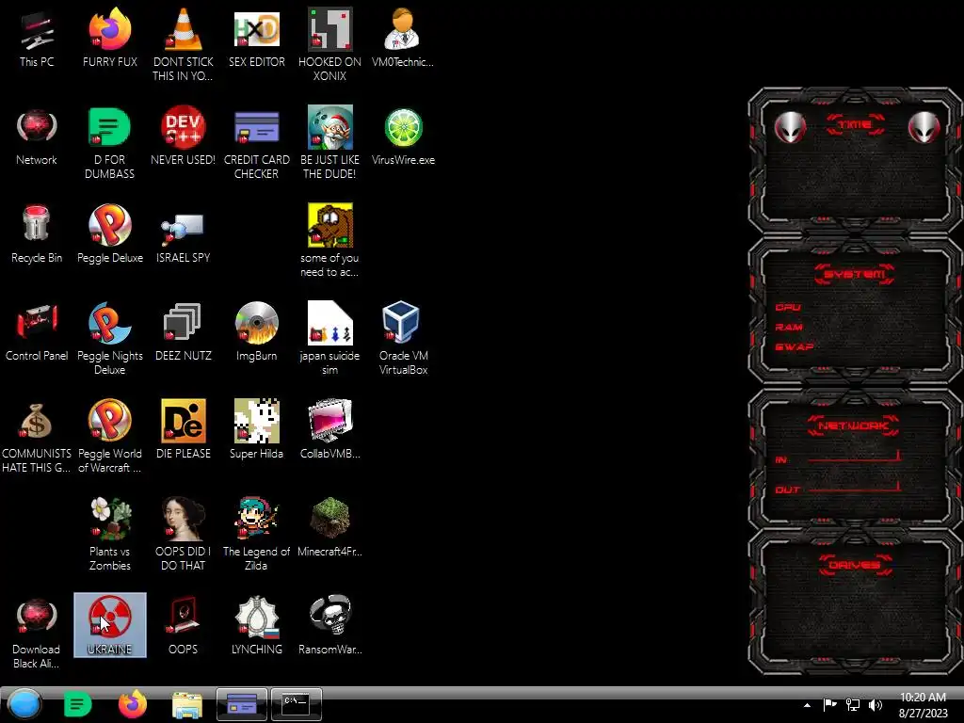Open the taskbar clock showing 10:20 AM
The width and height of the screenshot is (964, 723).
coord(923,704)
